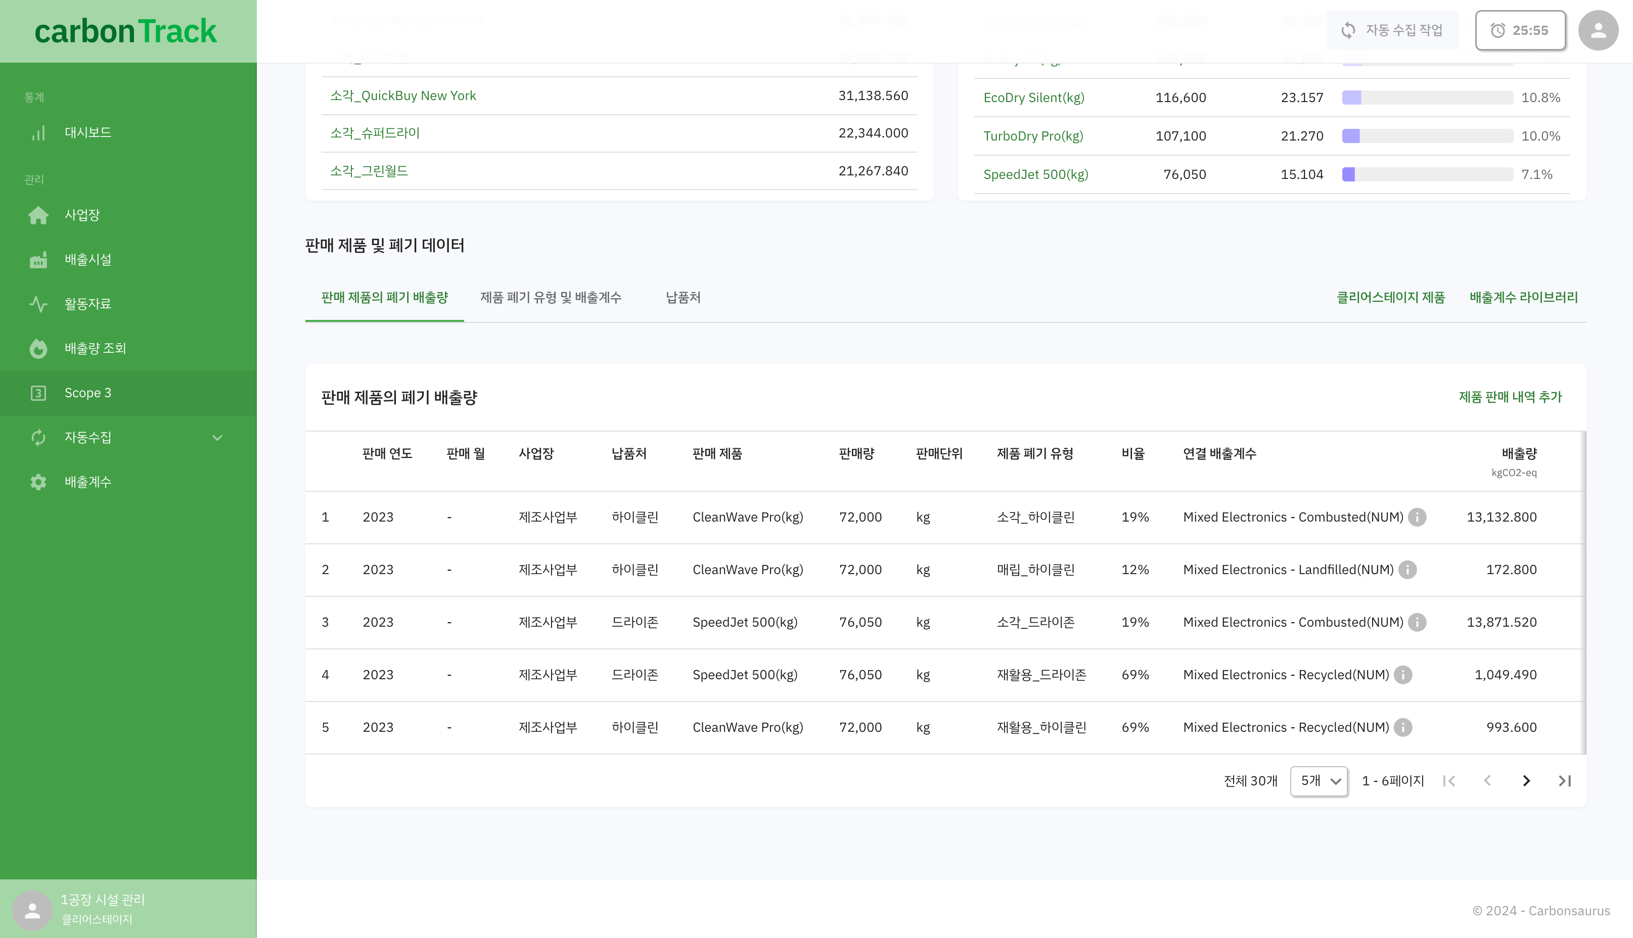This screenshot has width=1633, height=938.
Task: Go to the first page of the table
Action: (x=1449, y=781)
